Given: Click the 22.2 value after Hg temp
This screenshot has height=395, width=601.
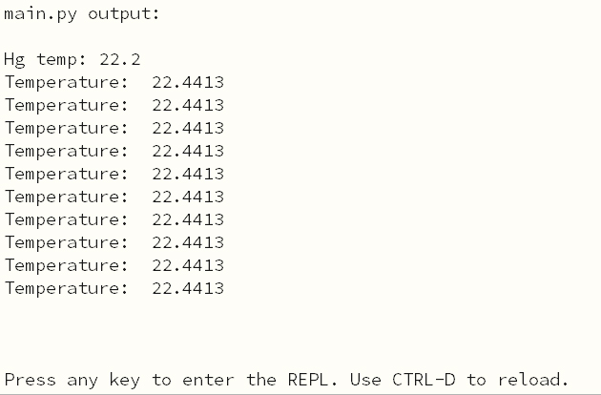Looking at the screenshot, I should click(120, 60).
